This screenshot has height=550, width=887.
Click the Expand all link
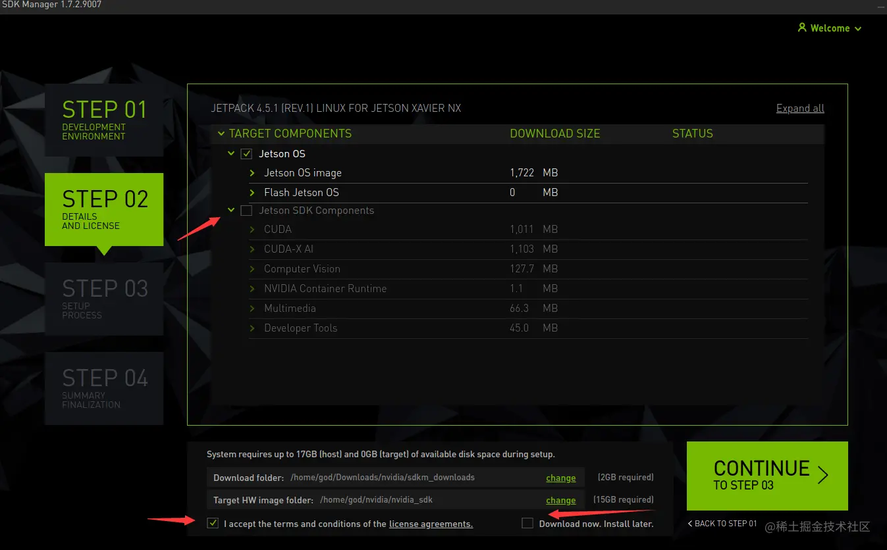pyautogui.click(x=800, y=109)
